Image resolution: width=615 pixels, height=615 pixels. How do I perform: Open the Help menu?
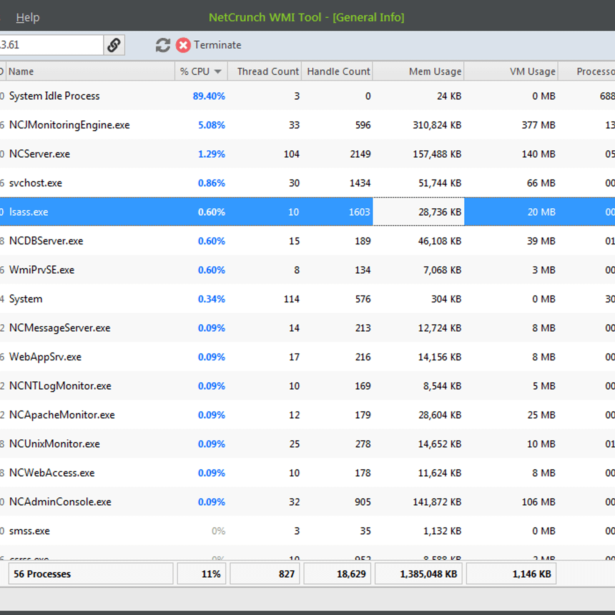tap(28, 17)
